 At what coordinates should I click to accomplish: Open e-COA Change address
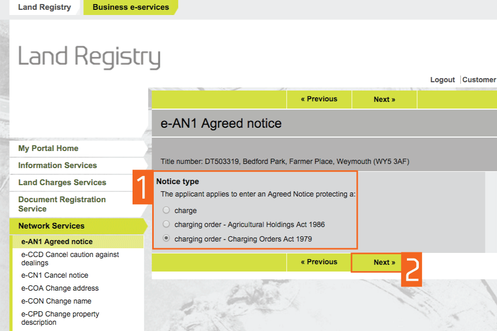pyautogui.click(x=60, y=288)
